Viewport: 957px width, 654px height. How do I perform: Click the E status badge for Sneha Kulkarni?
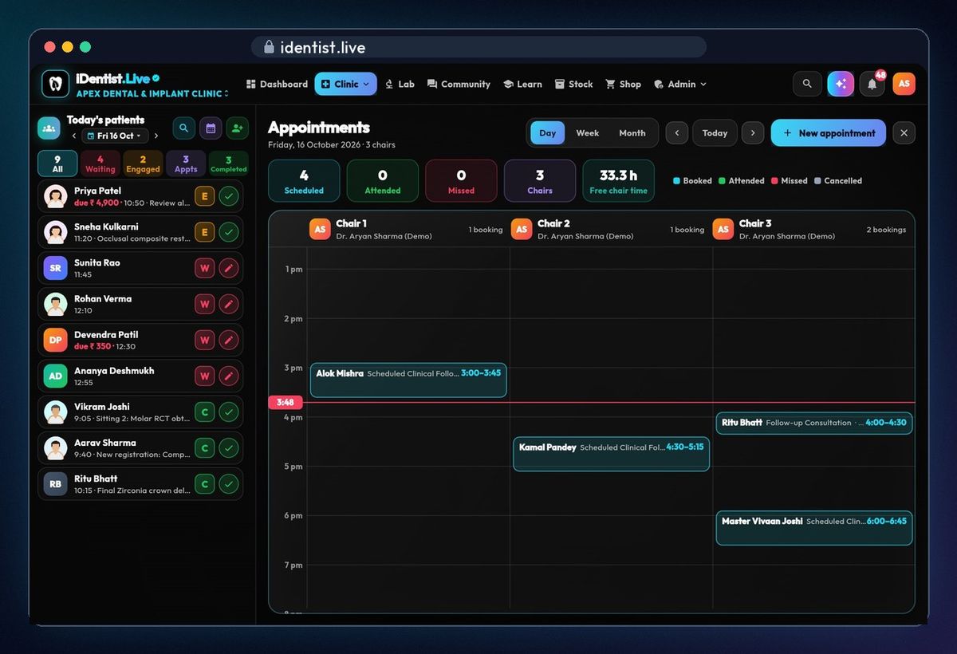click(x=204, y=232)
